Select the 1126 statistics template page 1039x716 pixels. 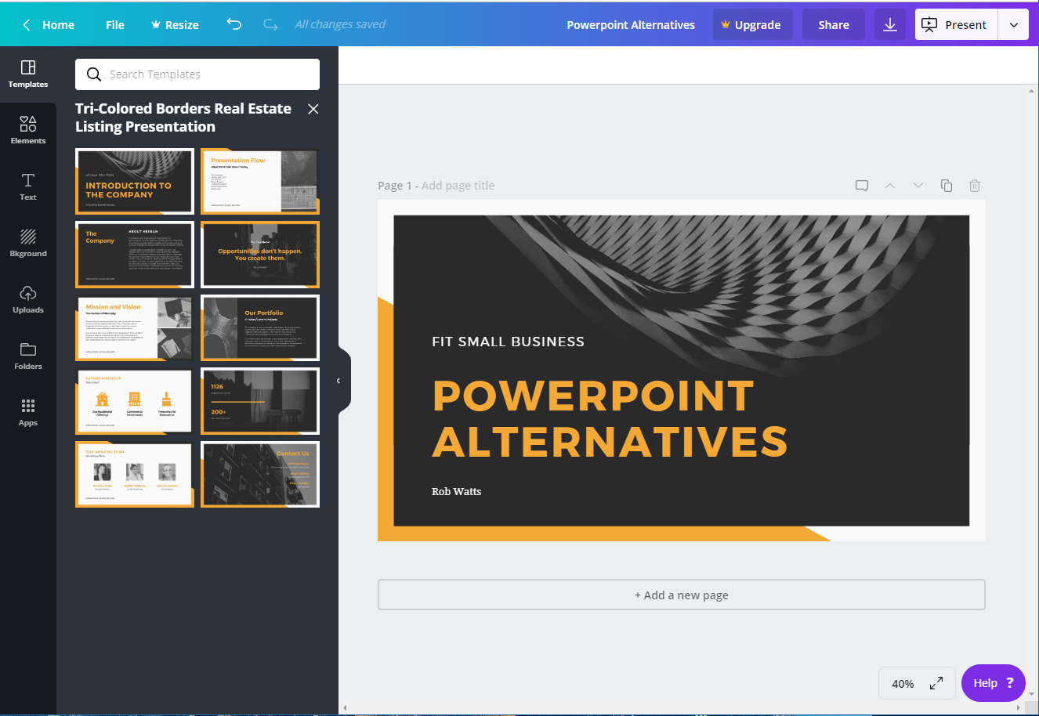point(260,401)
